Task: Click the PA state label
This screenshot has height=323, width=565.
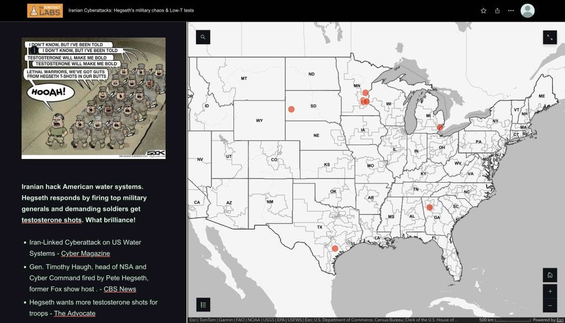Action: pos(478,142)
